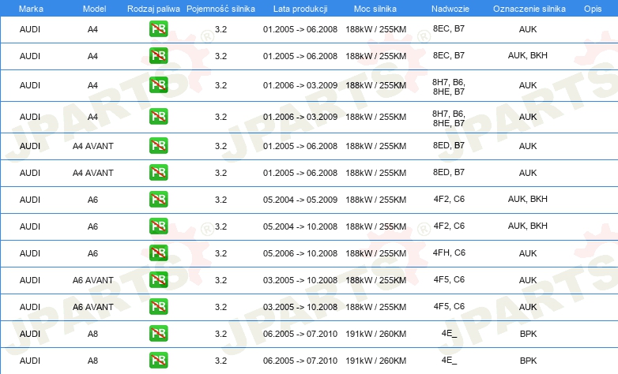Select "188kW / 255KM" in row ending 05.2009
Image resolution: width=618 pixels, height=374 pixels.
tap(375, 200)
